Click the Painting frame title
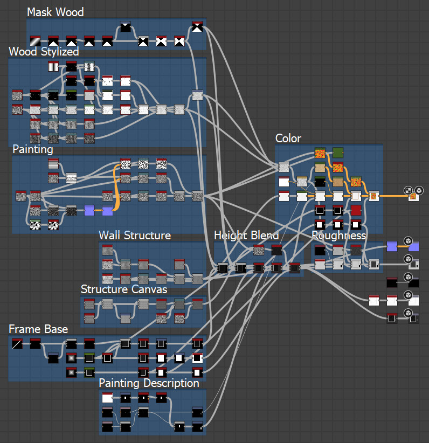The image size is (429, 443). 33,149
